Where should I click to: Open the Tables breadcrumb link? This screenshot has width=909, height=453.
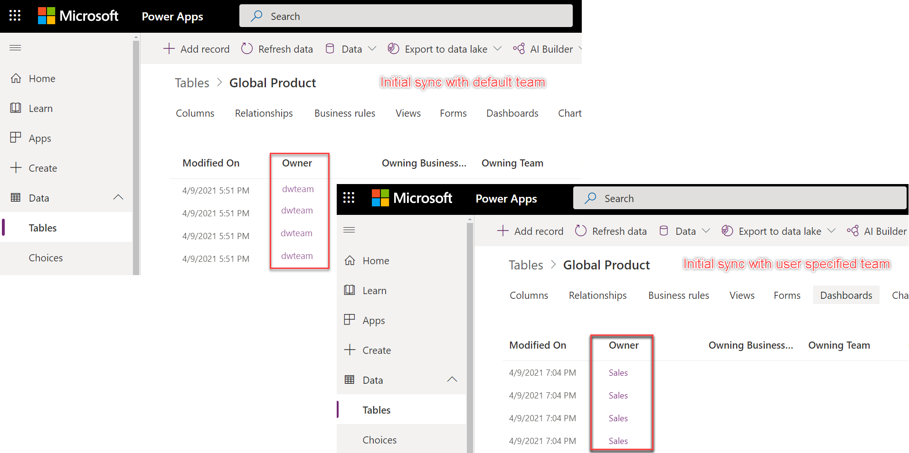click(192, 82)
